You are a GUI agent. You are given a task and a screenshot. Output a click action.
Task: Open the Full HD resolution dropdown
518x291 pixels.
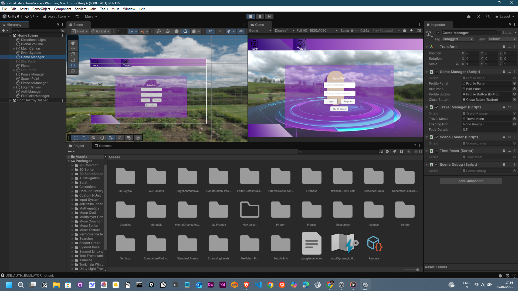(317, 30)
